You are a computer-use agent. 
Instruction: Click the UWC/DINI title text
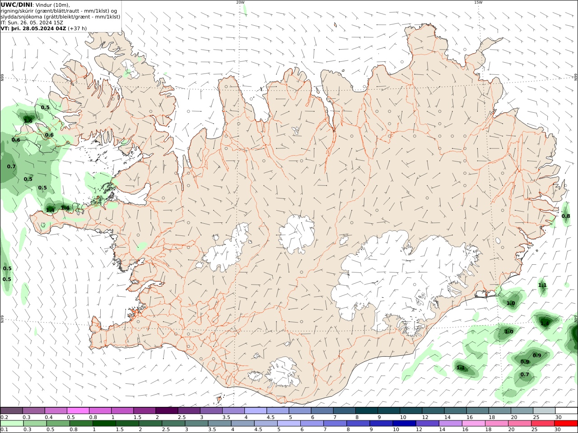pyautogui.click(x=16, y=5)
